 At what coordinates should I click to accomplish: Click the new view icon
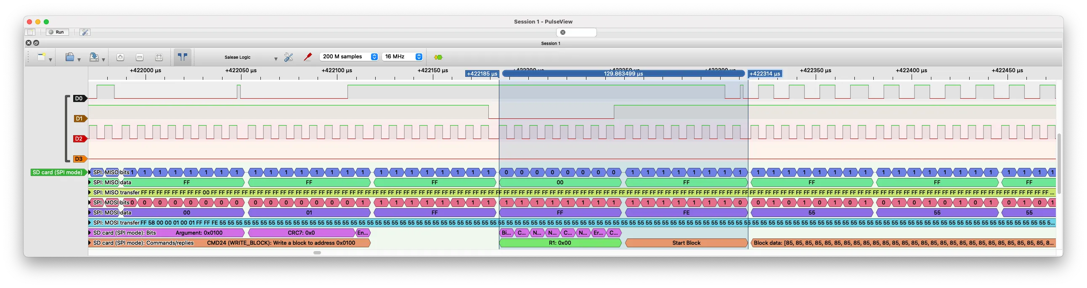point(41,57)
